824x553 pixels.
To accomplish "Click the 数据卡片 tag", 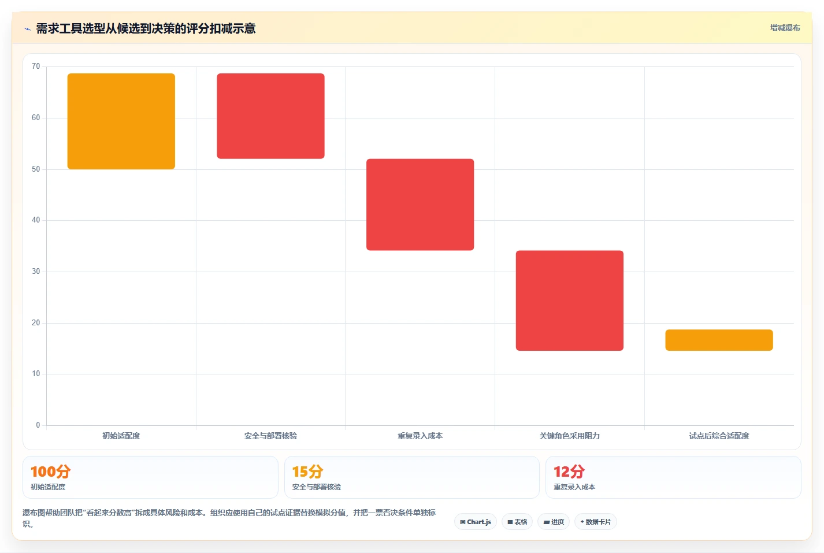I will point(596,522).
